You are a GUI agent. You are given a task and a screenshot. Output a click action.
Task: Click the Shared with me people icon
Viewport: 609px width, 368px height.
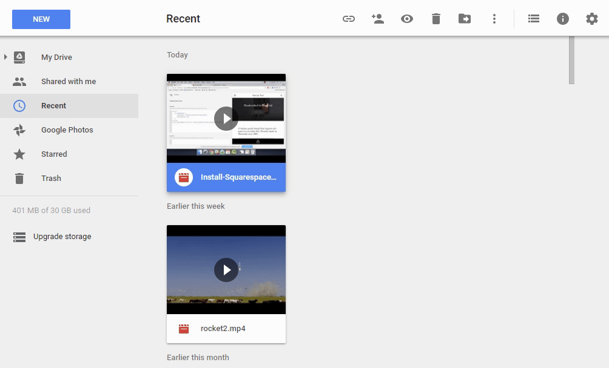click(x=19, y=82)
